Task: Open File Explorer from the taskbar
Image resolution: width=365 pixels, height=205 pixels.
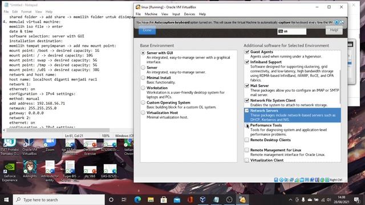Action: tap(151, 200)
